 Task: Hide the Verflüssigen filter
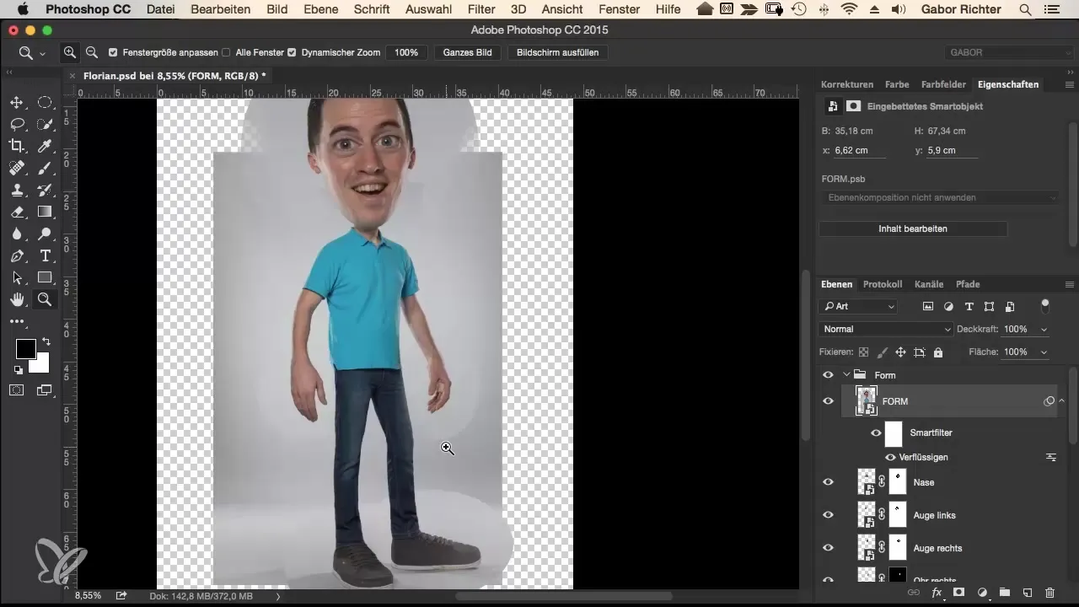point(890,457)
